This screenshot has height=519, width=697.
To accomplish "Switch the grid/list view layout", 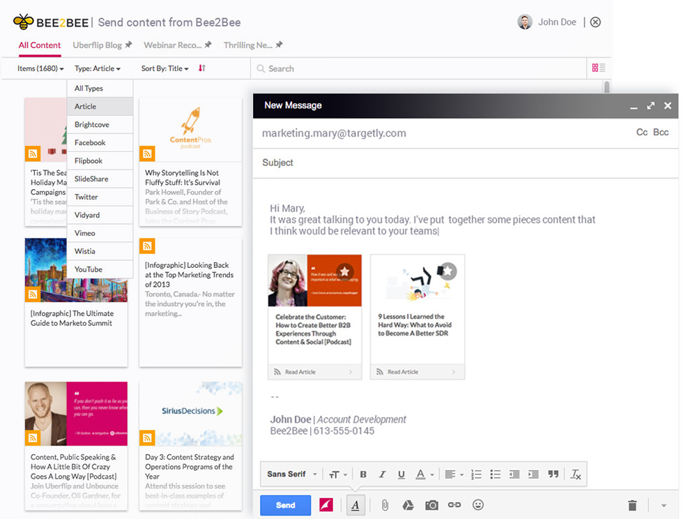I will pyautogui.click(x=598, y=68).
